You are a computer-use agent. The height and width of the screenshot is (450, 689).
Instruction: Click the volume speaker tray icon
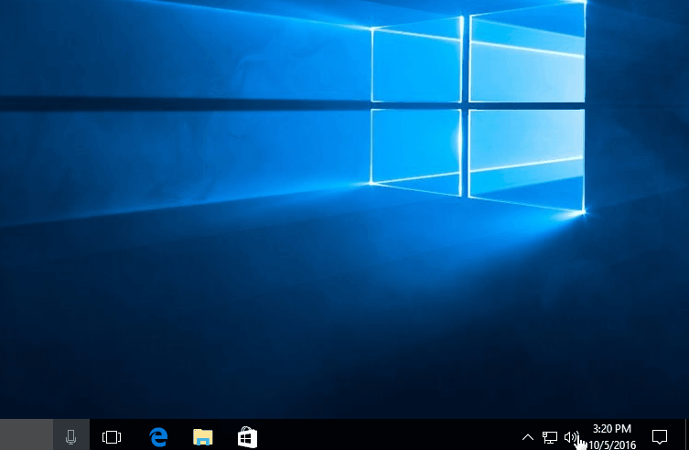click(572, 437)
